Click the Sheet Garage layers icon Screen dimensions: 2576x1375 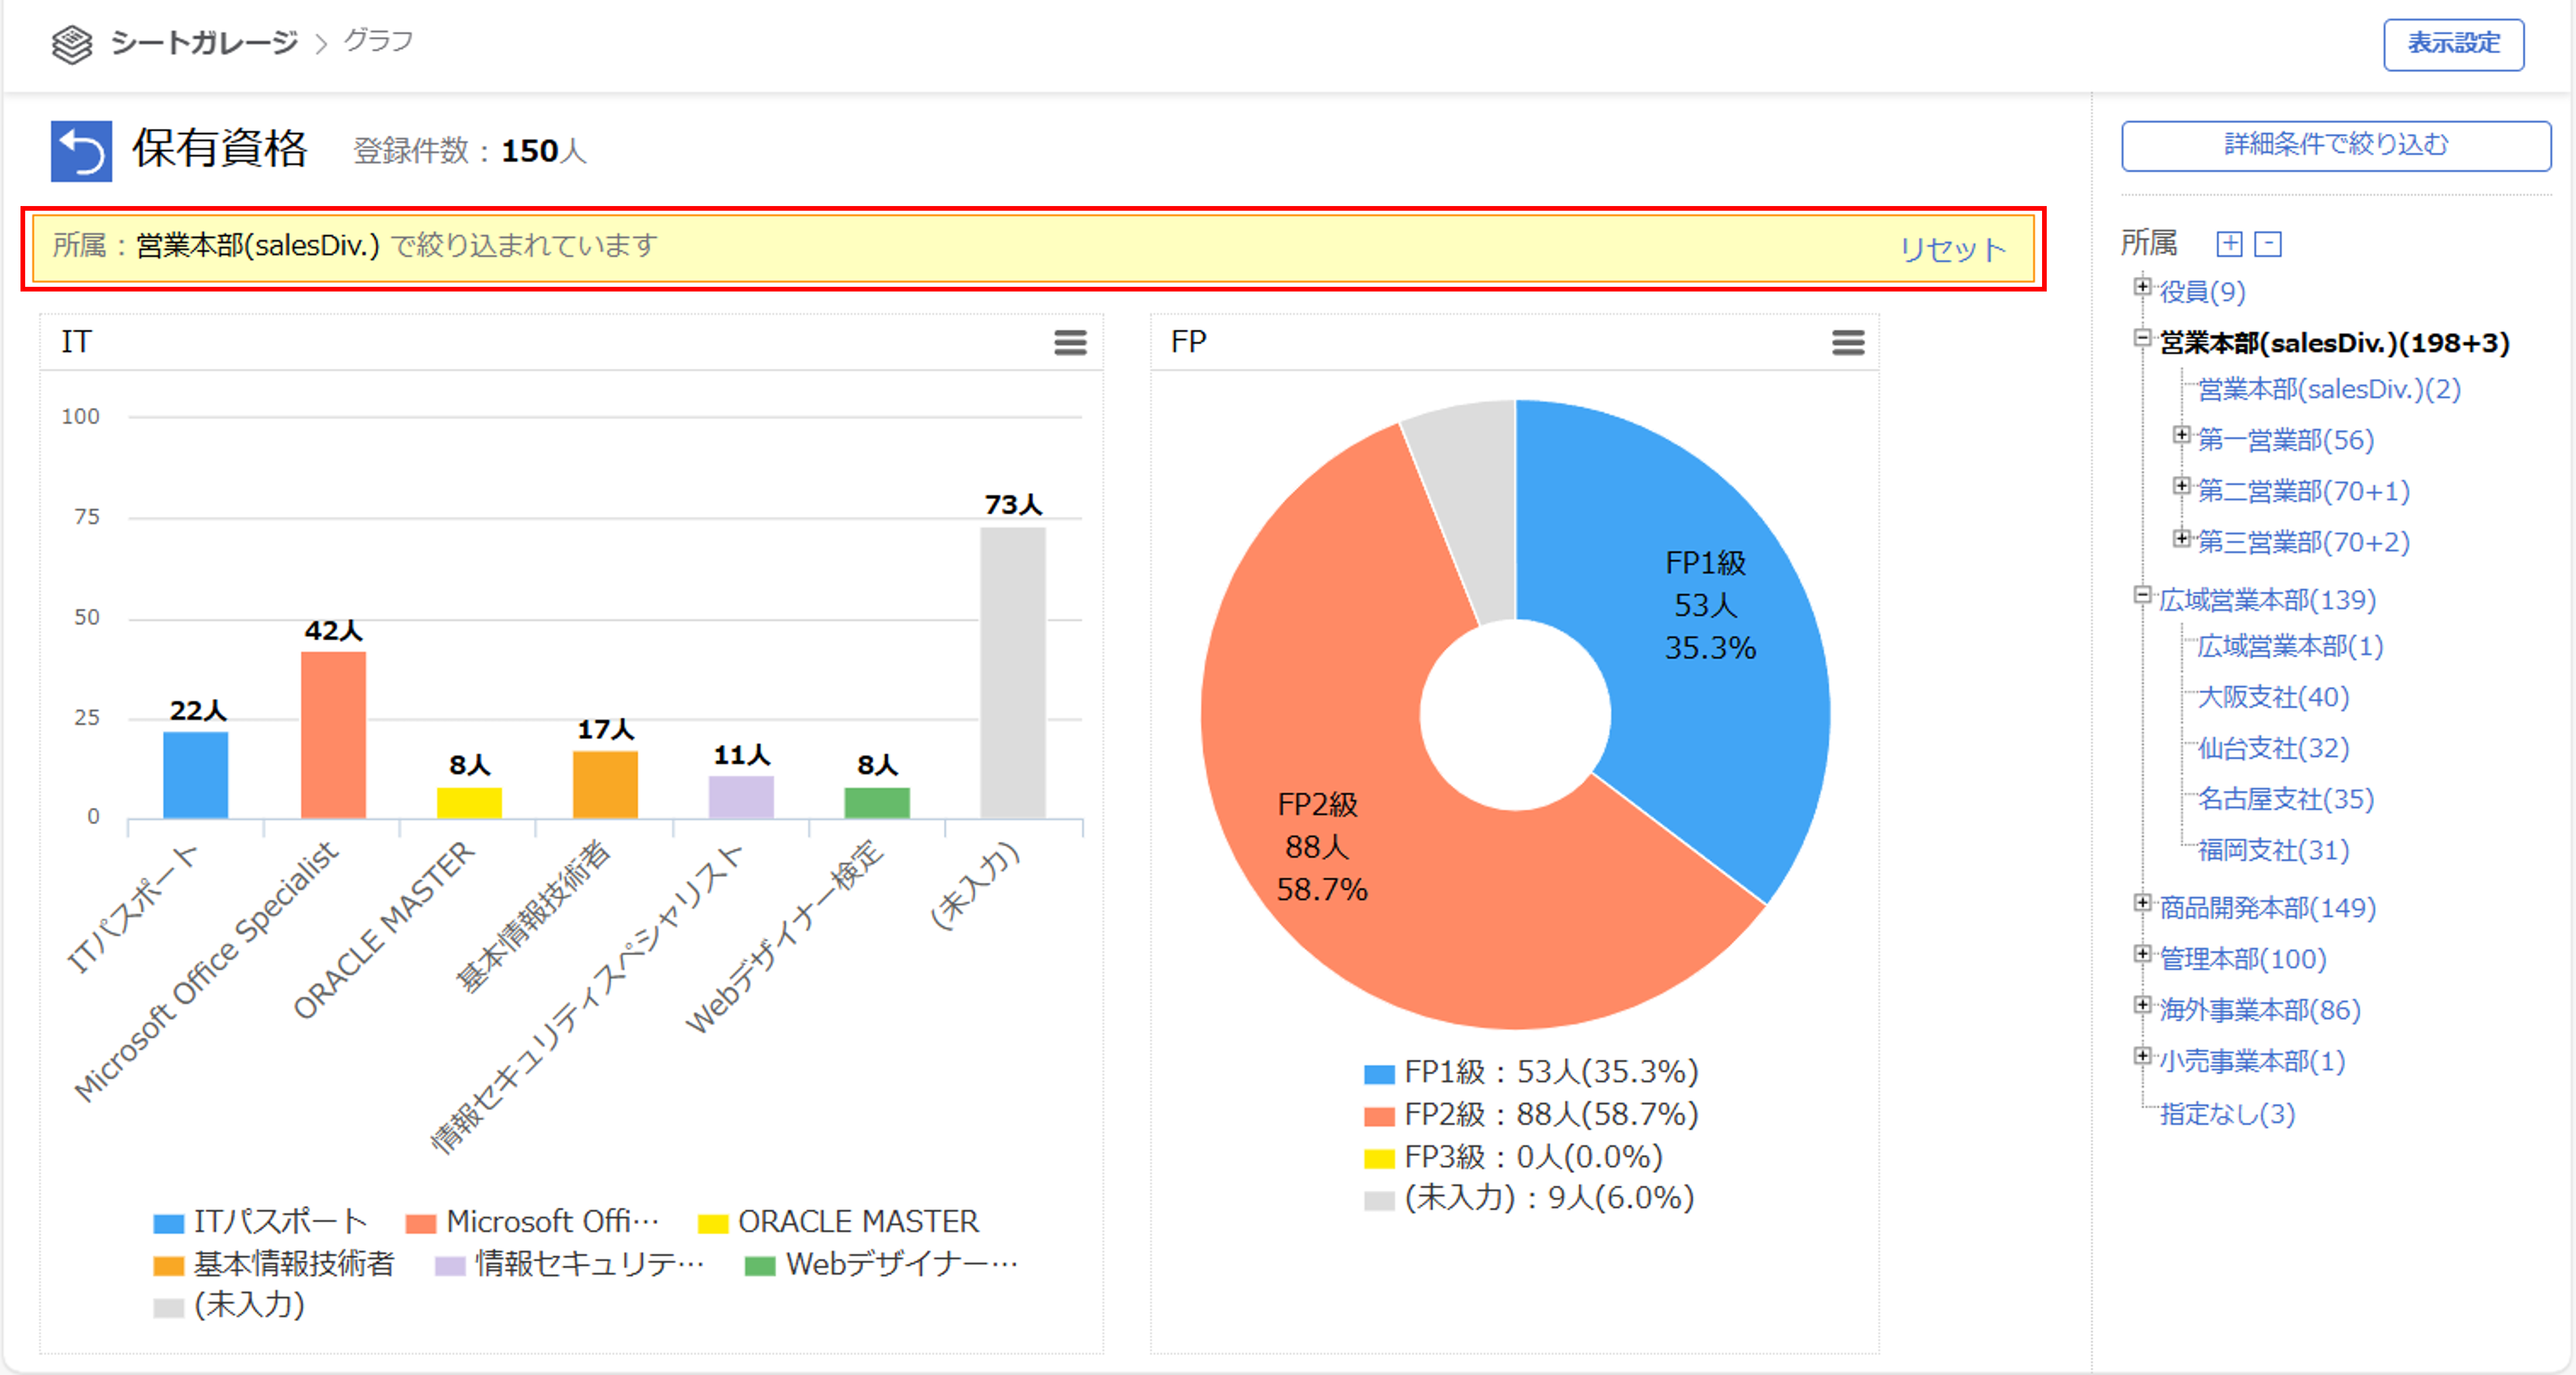(72, 44)
